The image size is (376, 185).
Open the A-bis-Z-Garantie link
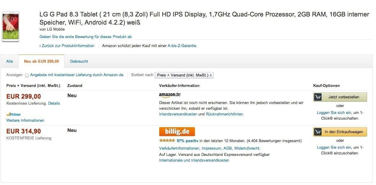[x=182, y=46]
